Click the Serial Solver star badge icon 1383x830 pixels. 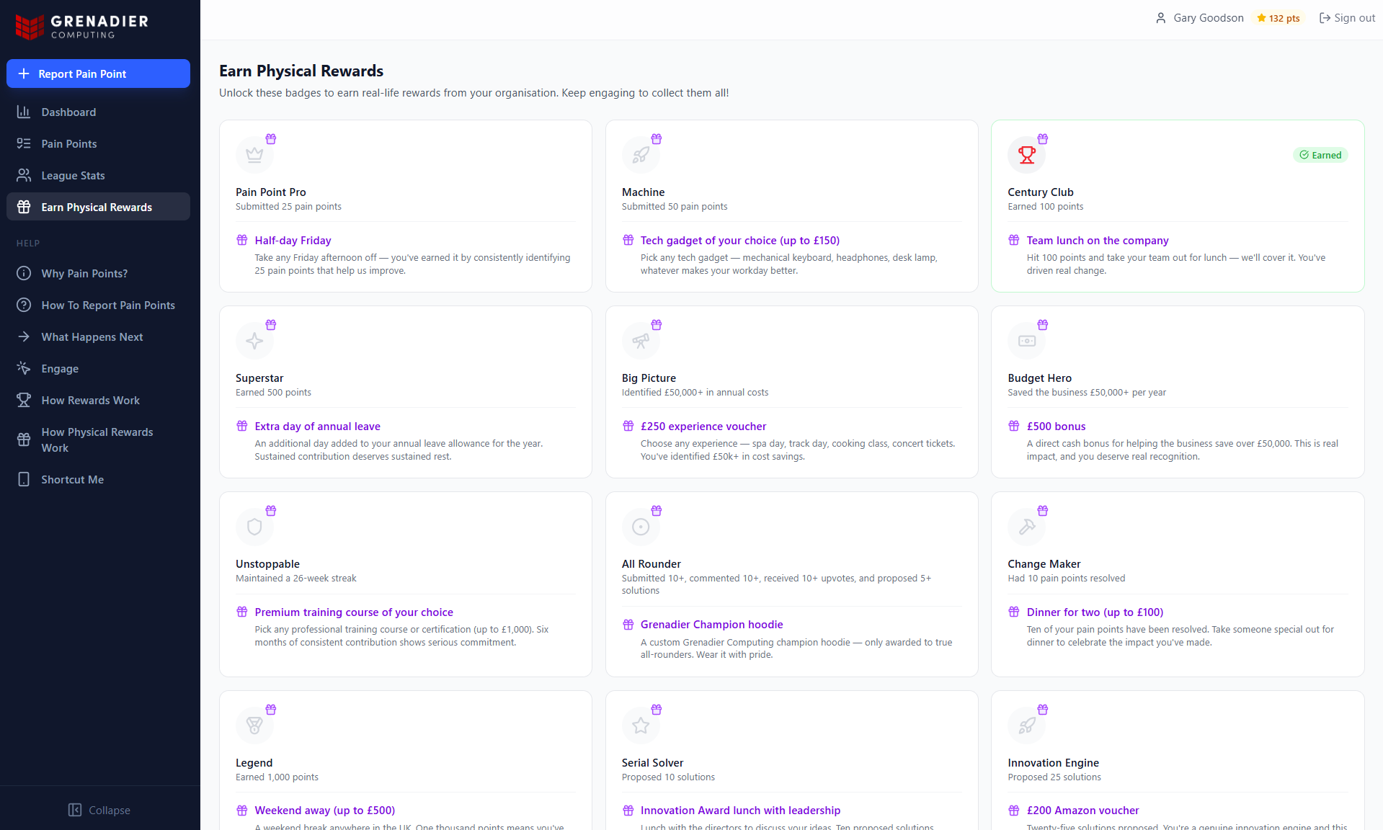coord(641,726)
